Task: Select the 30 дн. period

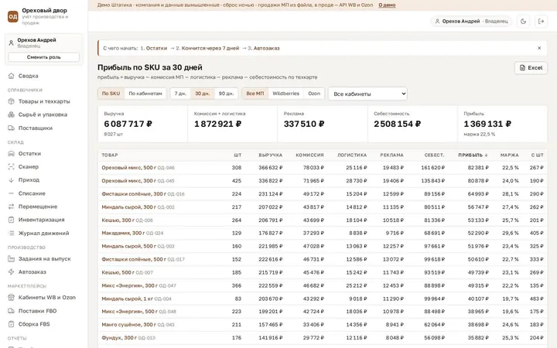Action: point(203,94)
